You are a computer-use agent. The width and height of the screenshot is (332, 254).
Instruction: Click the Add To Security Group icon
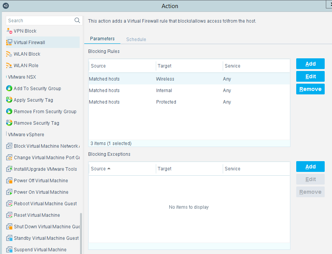coord(9,88)
